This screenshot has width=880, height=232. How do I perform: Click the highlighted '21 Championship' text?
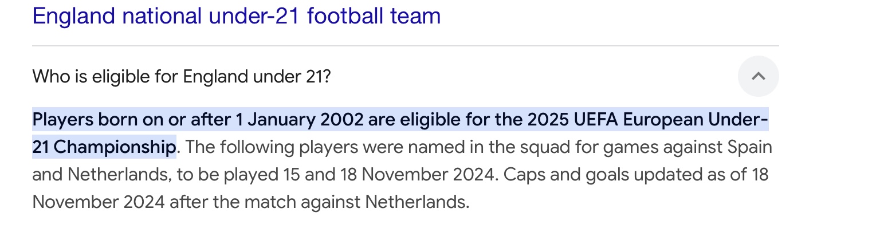point(104,147)
